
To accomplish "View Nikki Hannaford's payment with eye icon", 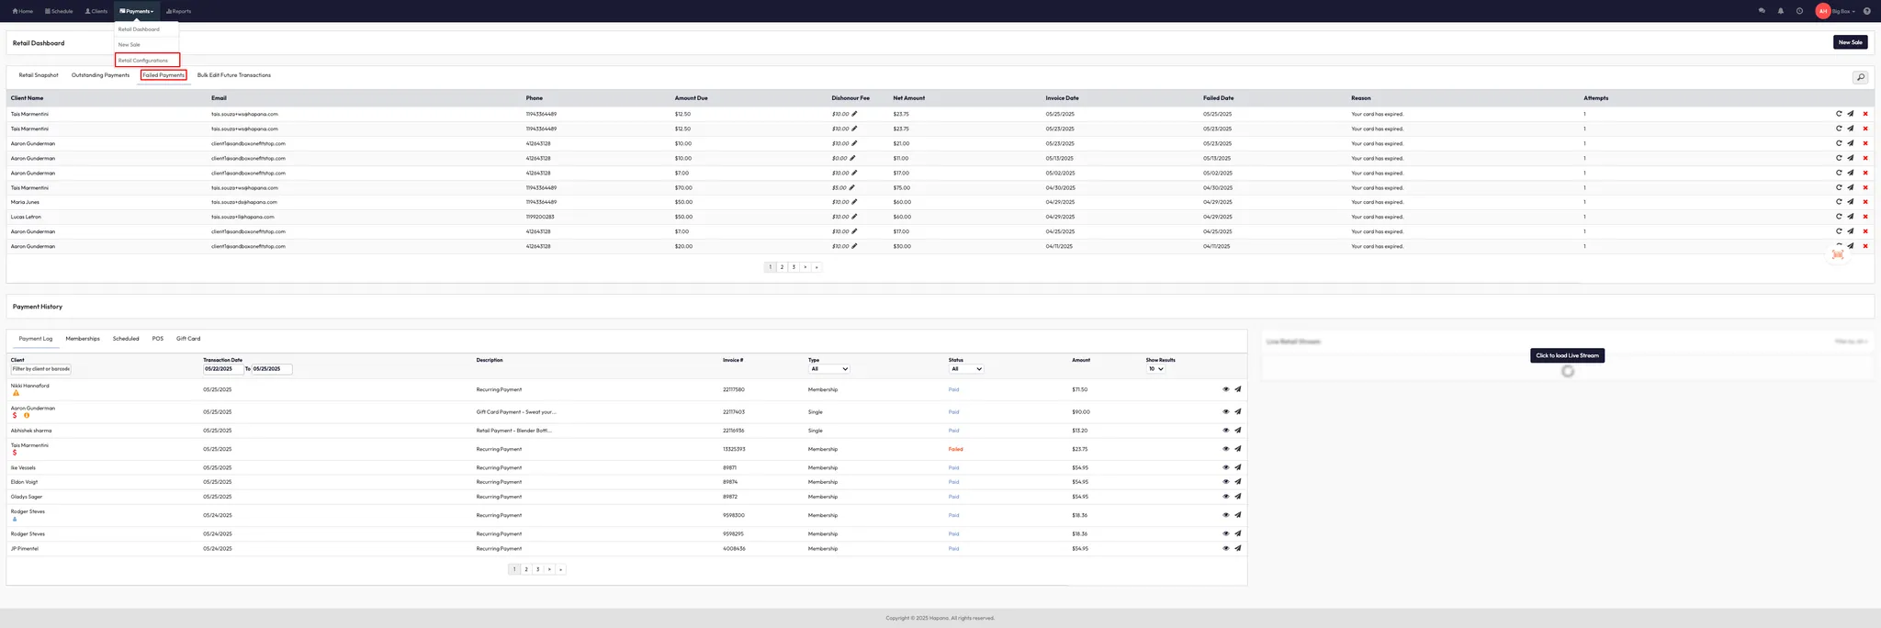I will pyautogui.click(x=1225, y=389).
